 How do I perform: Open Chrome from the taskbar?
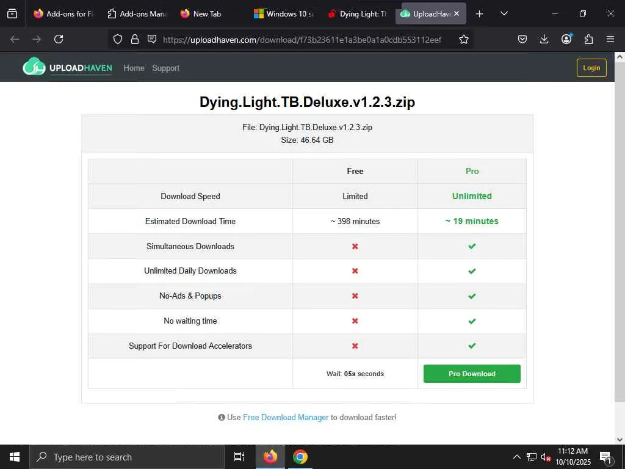(300, 457)
